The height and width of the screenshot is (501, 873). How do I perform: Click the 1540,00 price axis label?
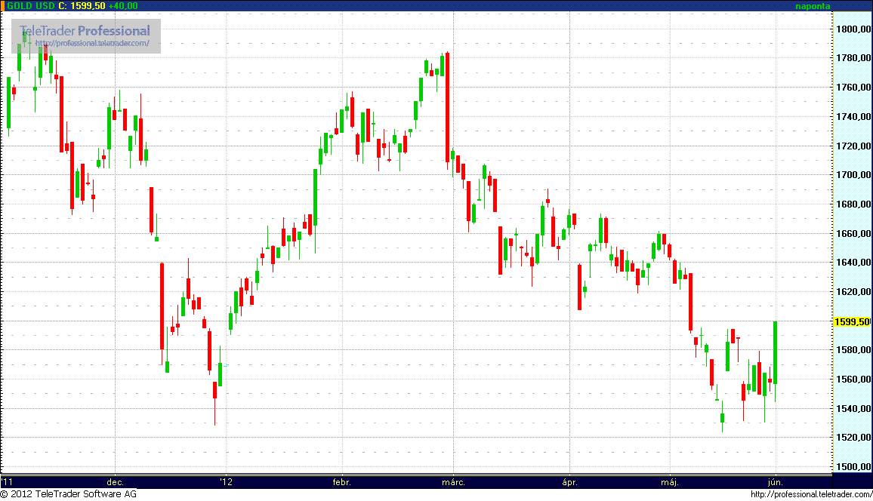pos(853,409)
